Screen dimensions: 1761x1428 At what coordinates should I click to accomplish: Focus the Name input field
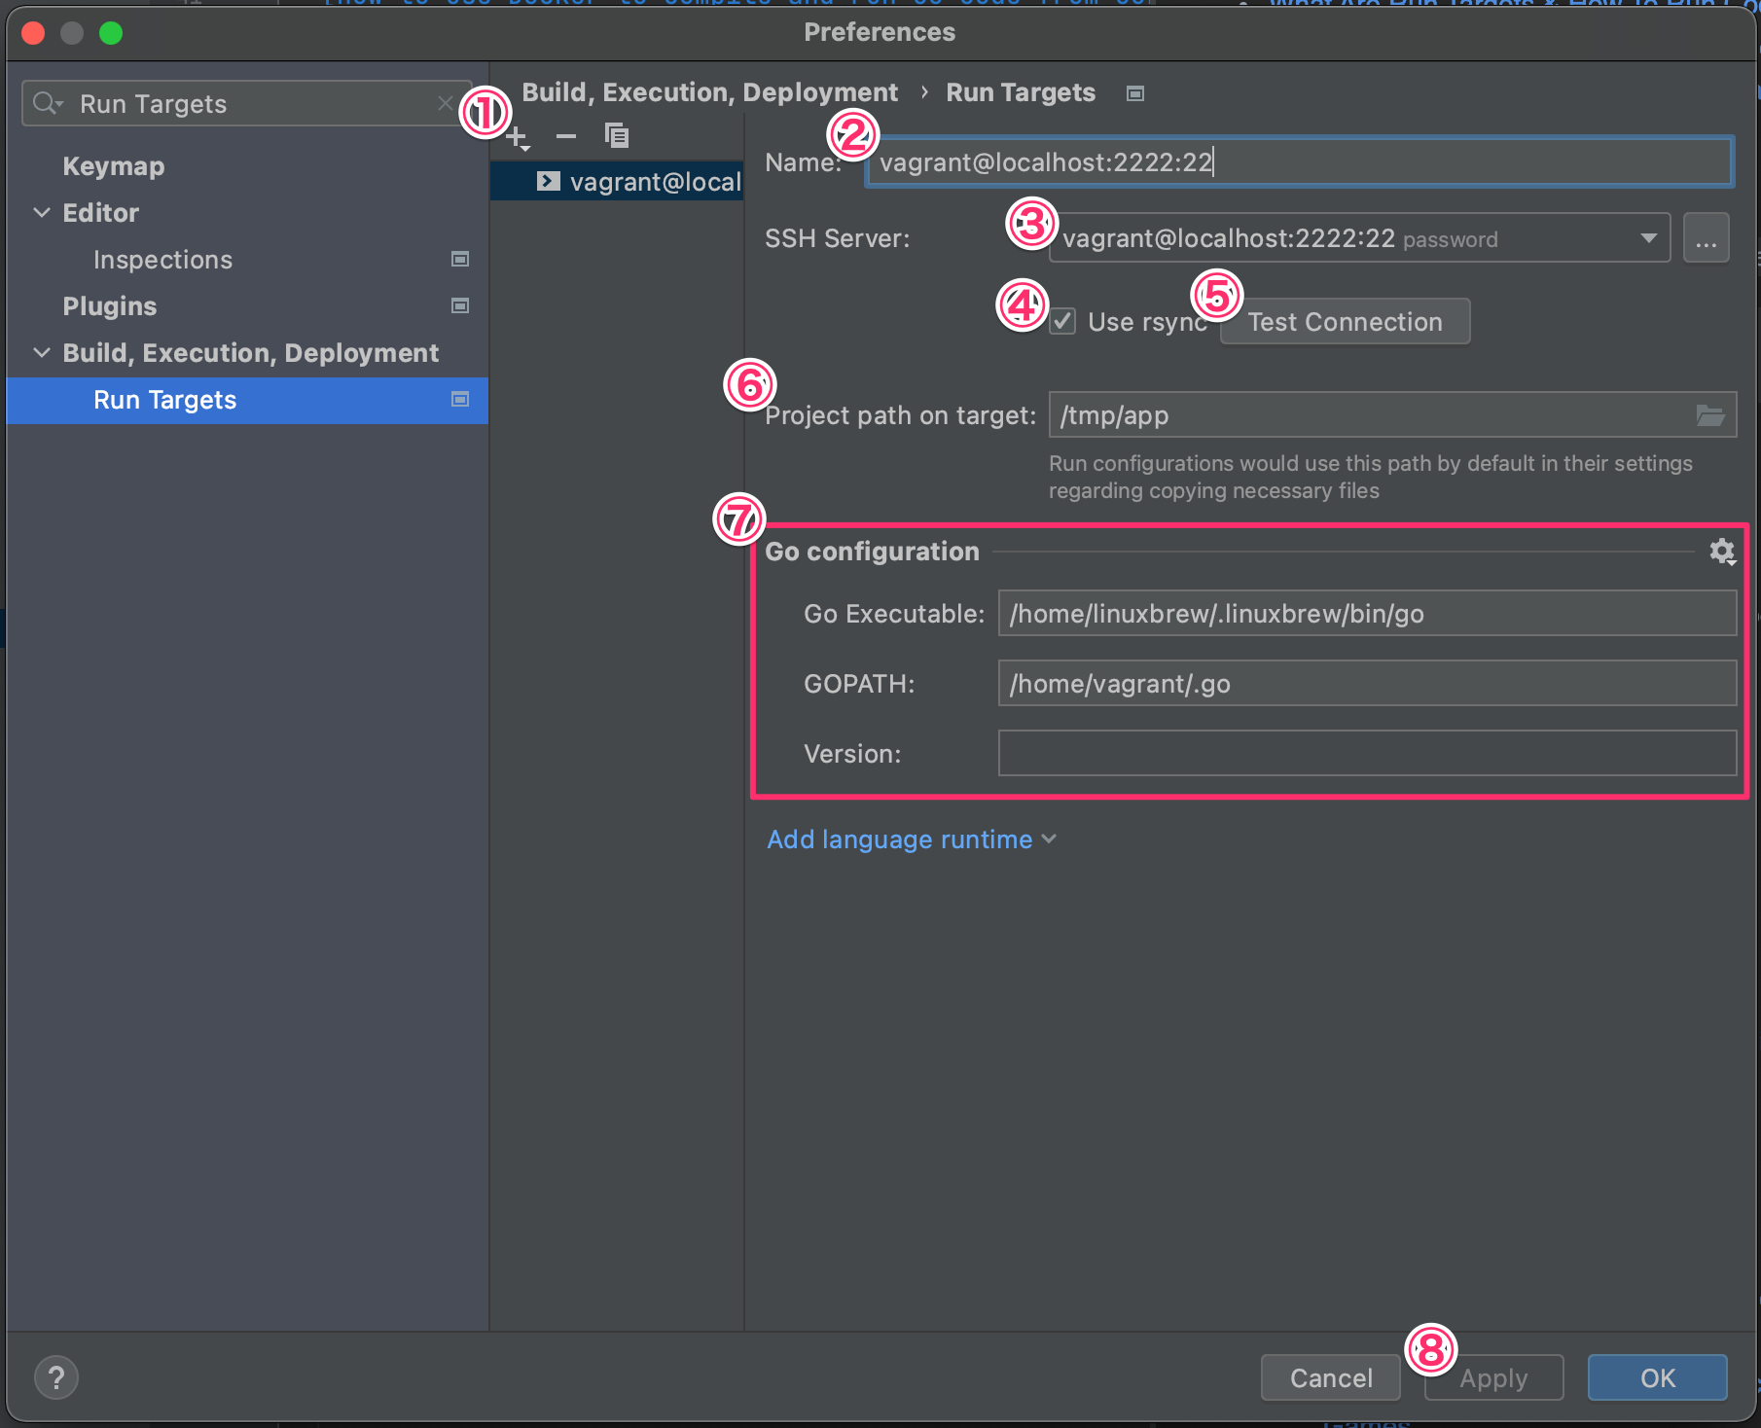pyautogui.click(x=1299, y=161)
